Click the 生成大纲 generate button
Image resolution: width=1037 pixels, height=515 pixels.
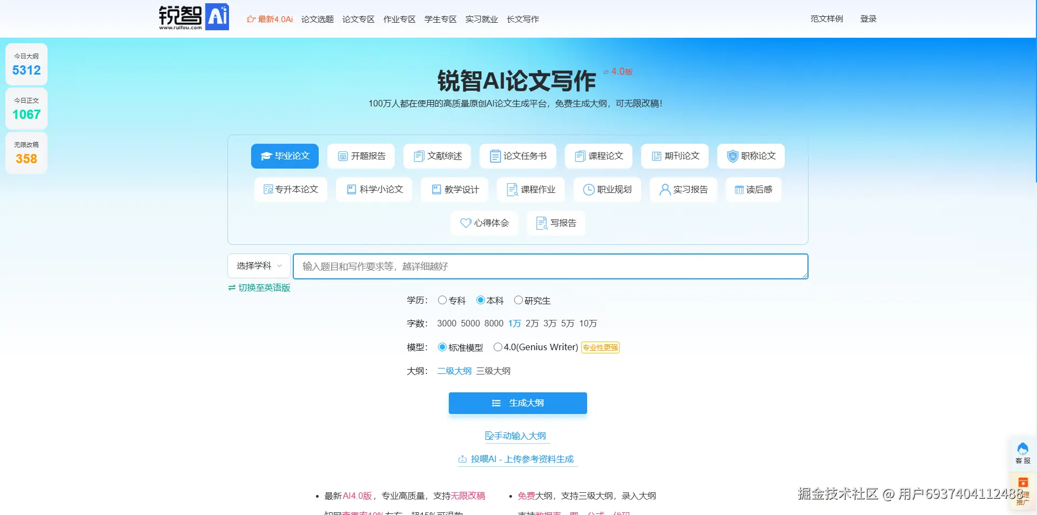(x=517, y=403)
